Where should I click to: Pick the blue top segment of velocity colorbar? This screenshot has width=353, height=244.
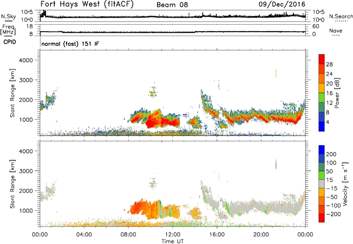[322, 150]
